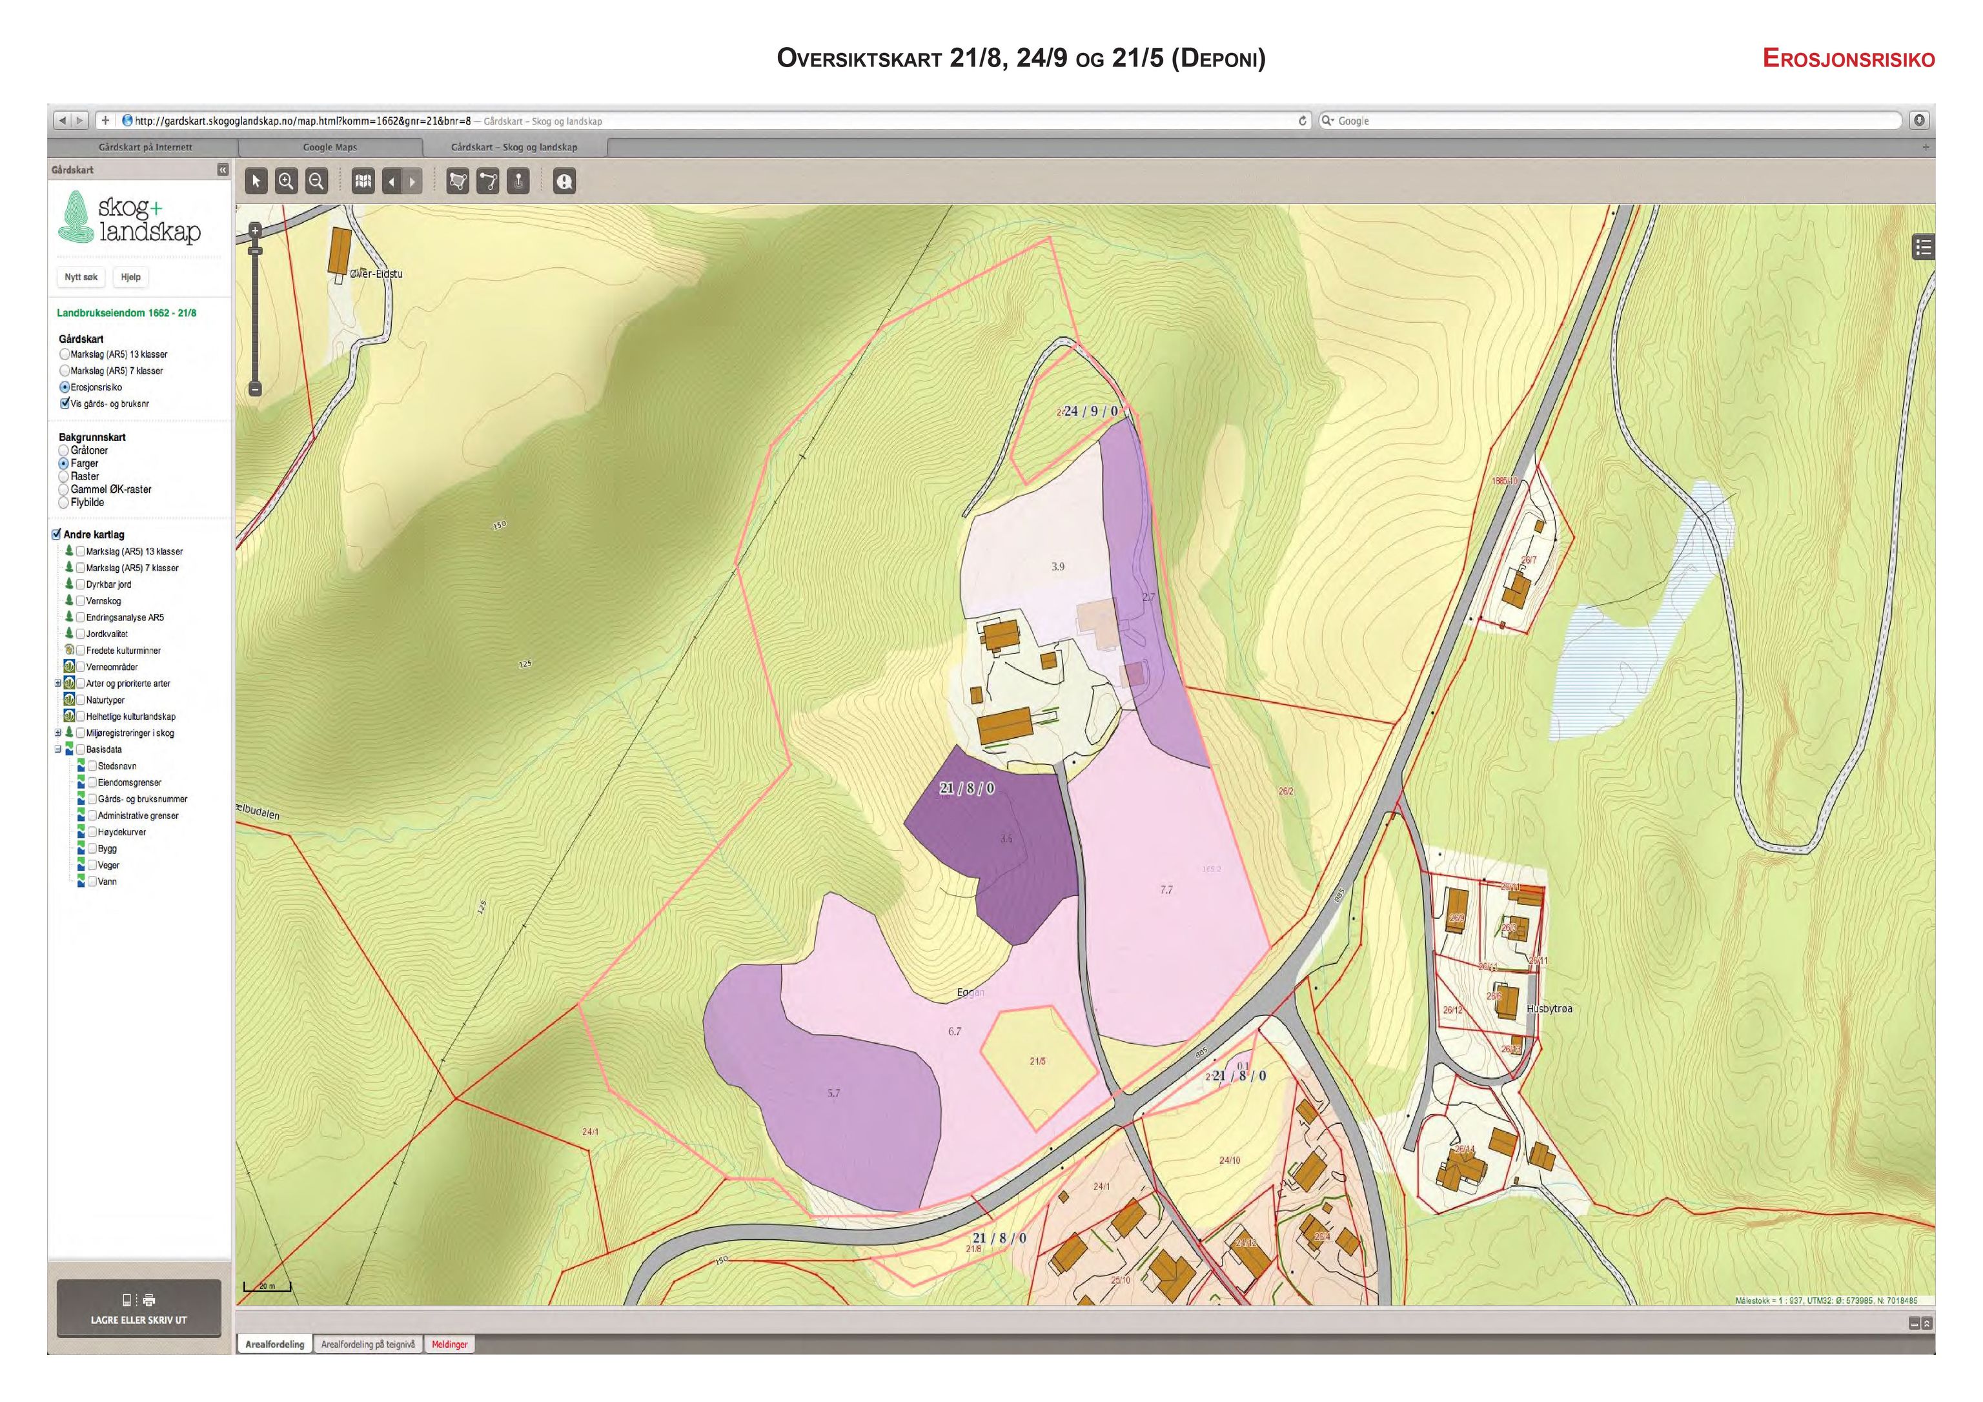1983x1402 pixels.
Task: Click the Hjelp button
Action: [x=130, y=278]
